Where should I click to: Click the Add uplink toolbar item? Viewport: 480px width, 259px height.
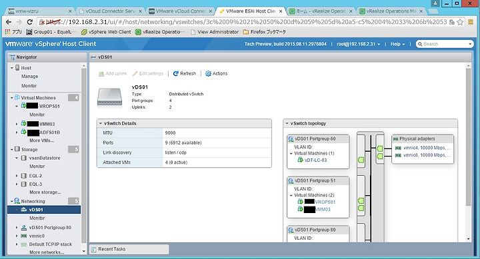pyautogui.click(x=113, y=73)
